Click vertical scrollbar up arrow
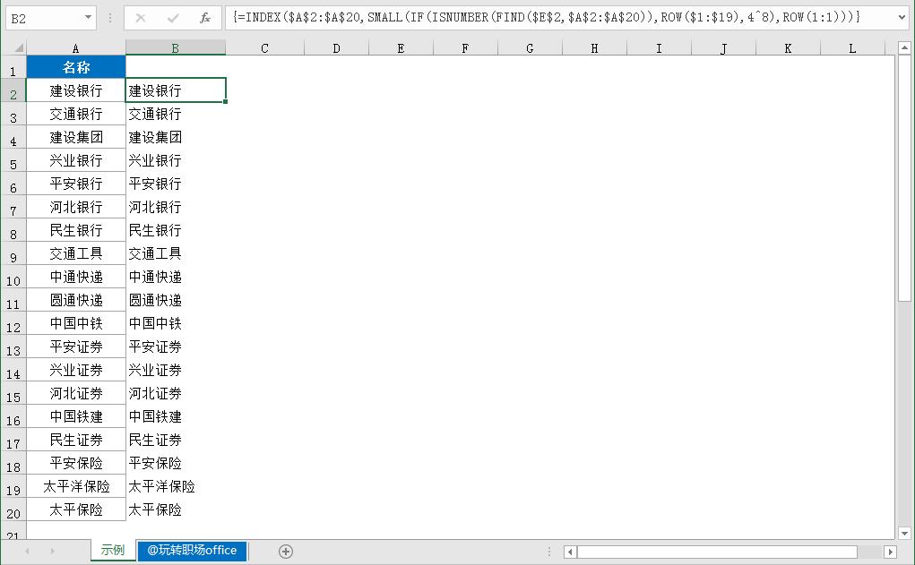This screenshot has width=915, height=565. pyautogui.click(x=904, y=47)
